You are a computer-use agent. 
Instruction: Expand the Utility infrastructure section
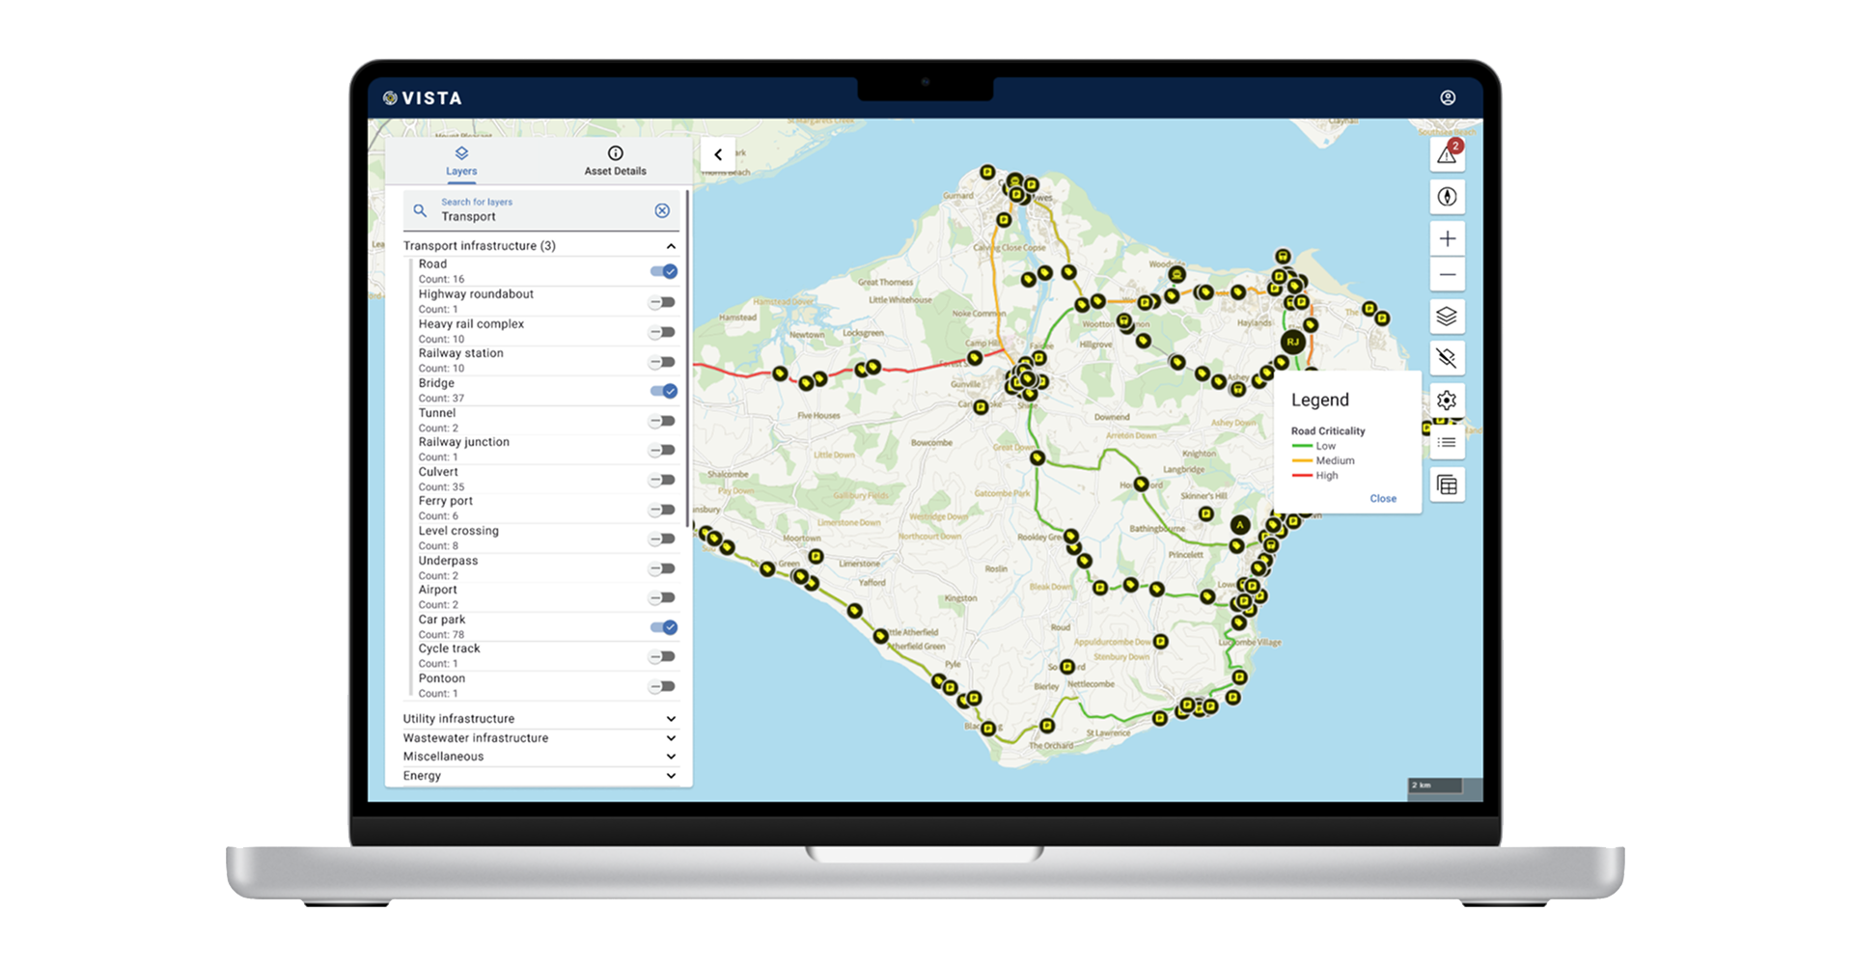click(671, 719)
